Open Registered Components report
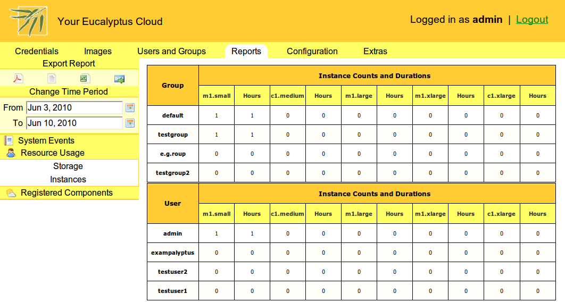565x302 pixels. [67, 193]
